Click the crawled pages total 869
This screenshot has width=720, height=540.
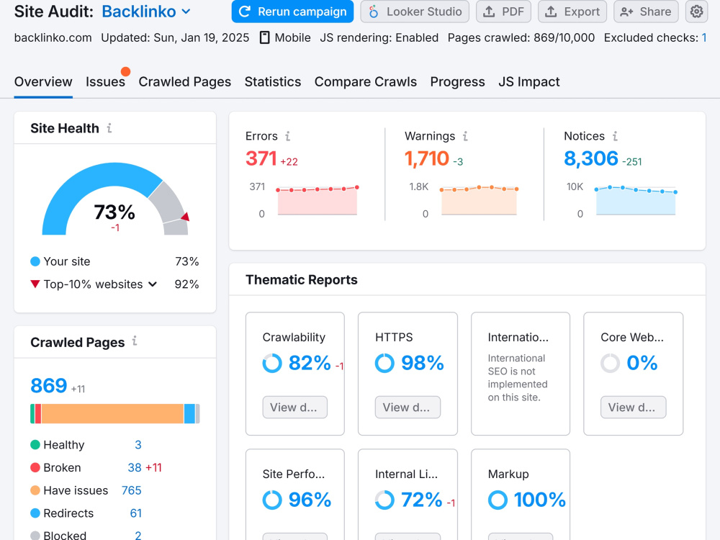[x=49, y=386]
